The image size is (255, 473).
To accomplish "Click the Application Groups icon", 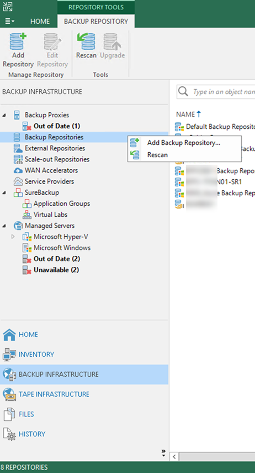I will pos(27,204).
